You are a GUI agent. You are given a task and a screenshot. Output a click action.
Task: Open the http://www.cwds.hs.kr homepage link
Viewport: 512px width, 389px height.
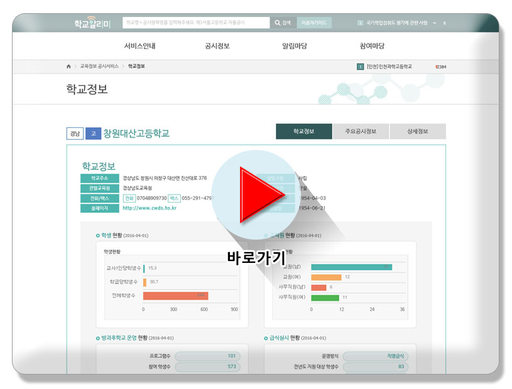[150, 208]
